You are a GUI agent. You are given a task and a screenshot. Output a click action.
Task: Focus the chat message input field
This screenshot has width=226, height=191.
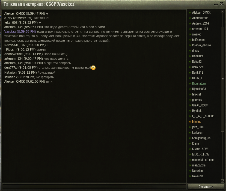click(x=94, y=187)
